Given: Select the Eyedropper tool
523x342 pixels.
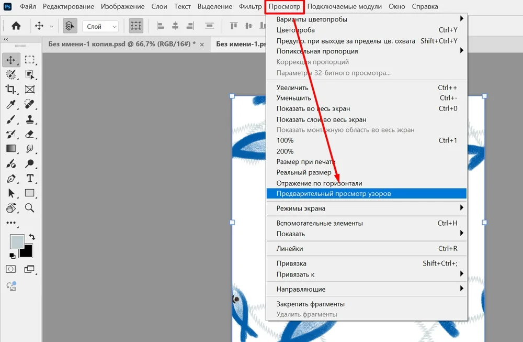Looking at the screenshot, I should click(11, 104).
